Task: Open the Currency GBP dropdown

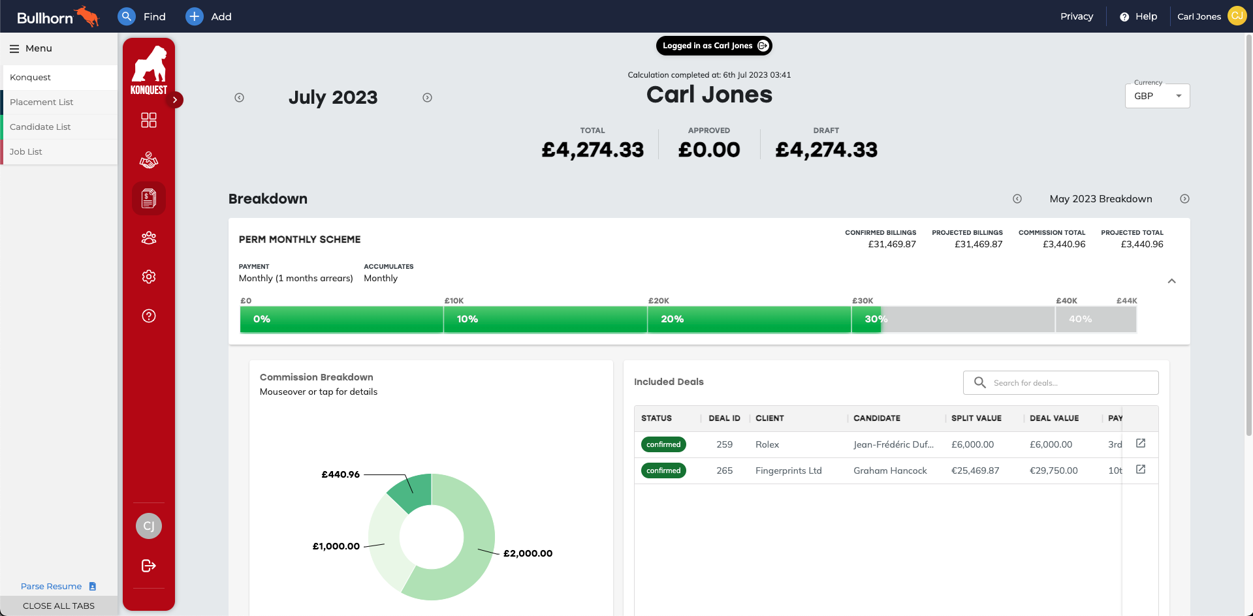Action: click(1157, 96)
